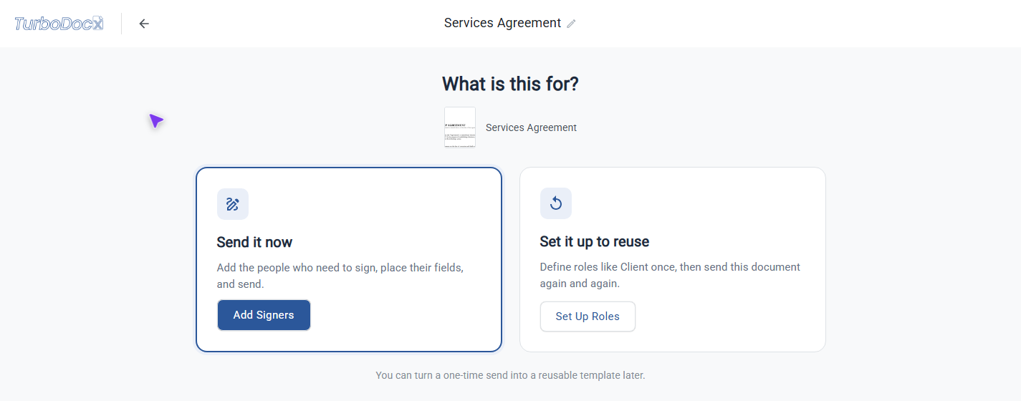Click the Add Signers button
Screen dimensions: 1021x401
(x=264, y=315)
